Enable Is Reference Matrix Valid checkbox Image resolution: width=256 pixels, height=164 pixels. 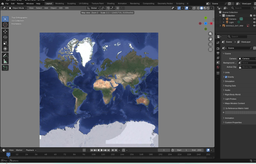pyautogui.click(x=224, y=108)
